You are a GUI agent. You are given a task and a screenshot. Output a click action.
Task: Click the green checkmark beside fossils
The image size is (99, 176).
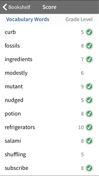coord(89,46)
